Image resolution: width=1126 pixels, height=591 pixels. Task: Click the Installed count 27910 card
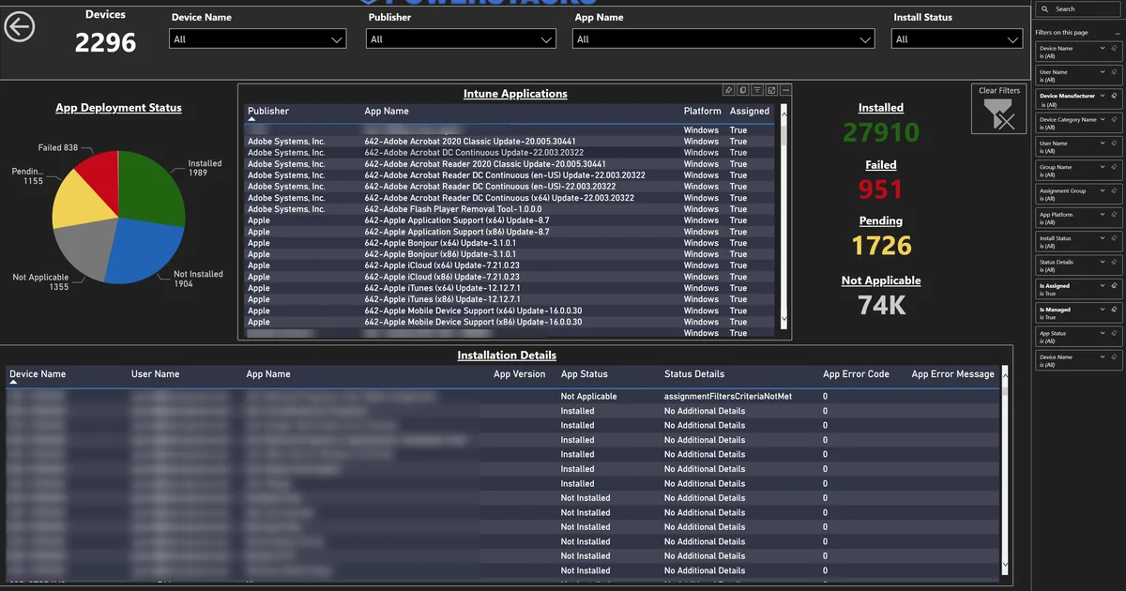point(881,132)
